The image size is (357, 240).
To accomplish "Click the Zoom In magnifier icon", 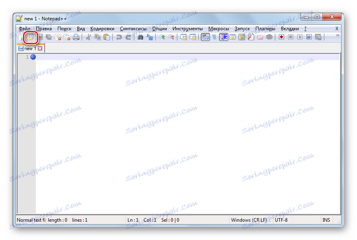I will coord(162,37).
